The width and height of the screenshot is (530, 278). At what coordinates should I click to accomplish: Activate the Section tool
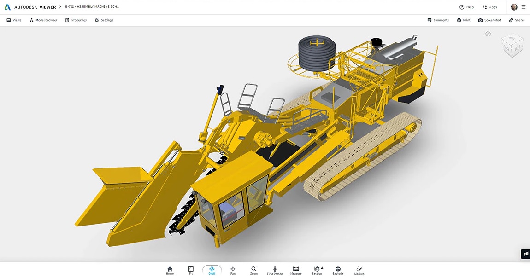pyautogui.click(x=317, y=271)
